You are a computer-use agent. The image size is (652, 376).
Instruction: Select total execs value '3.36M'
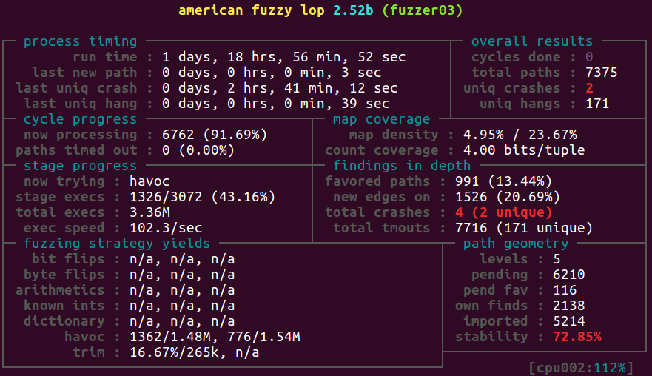point(149,212)
